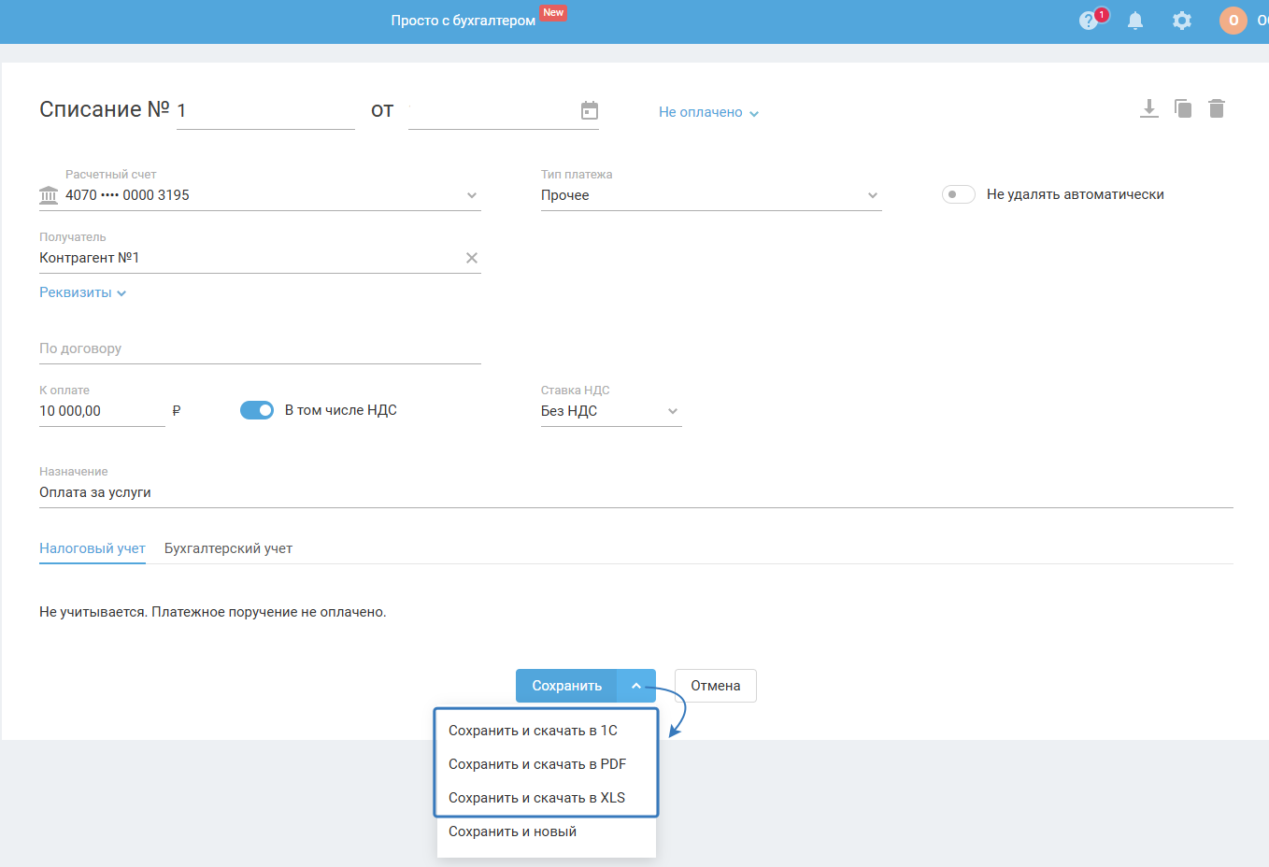Image resolution: width=1269 pixels, height=867 pixels.
Task: Toggle 'Не удалять автоматически' switch
Action: click(x=959, y=194)
